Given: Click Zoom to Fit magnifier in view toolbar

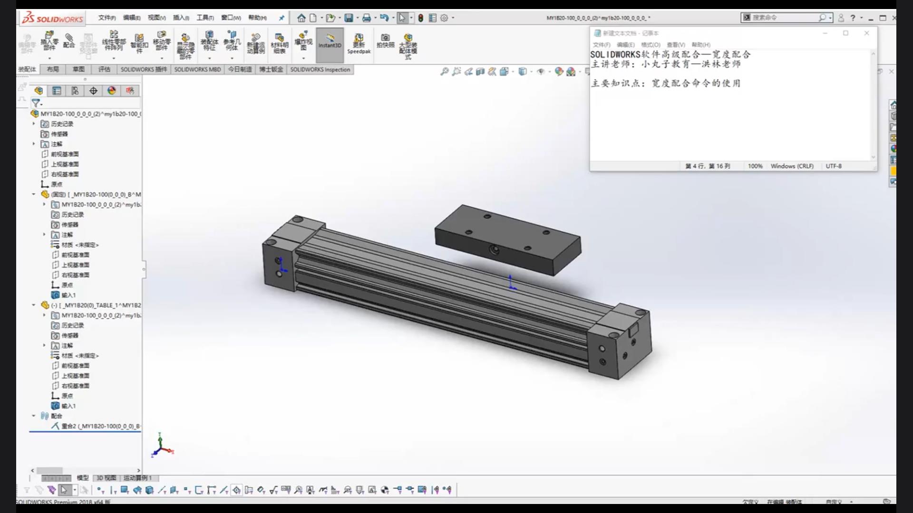Looking at the screenshot, I should (444, 72).
